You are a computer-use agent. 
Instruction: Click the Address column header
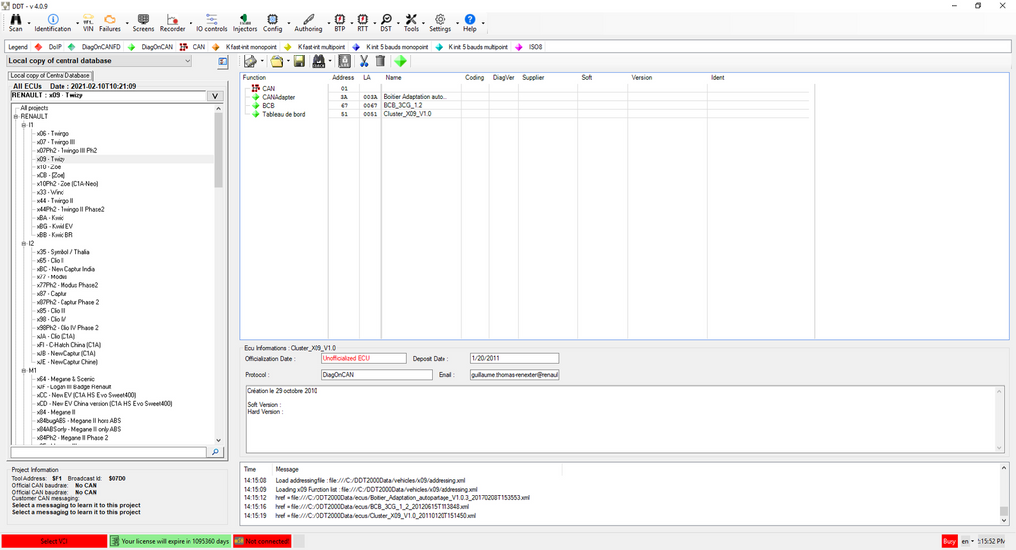(343, 77)
